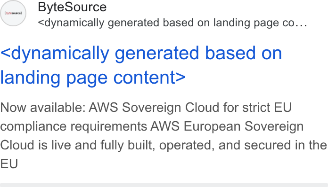328x187 pixels.
Task: Open the blue dynamically generated headline link
Action: click(141, 65)
